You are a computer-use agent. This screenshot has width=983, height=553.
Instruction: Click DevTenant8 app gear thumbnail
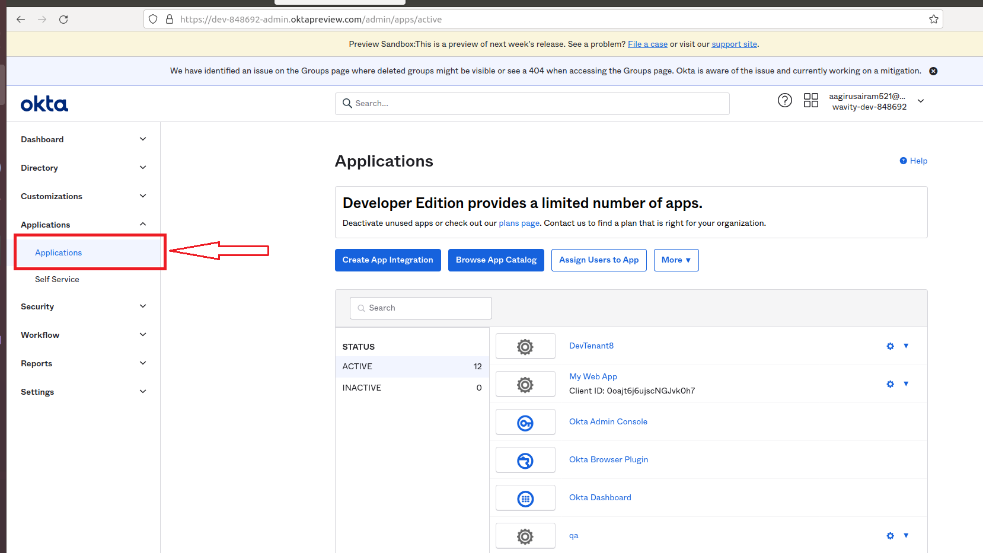525,346
